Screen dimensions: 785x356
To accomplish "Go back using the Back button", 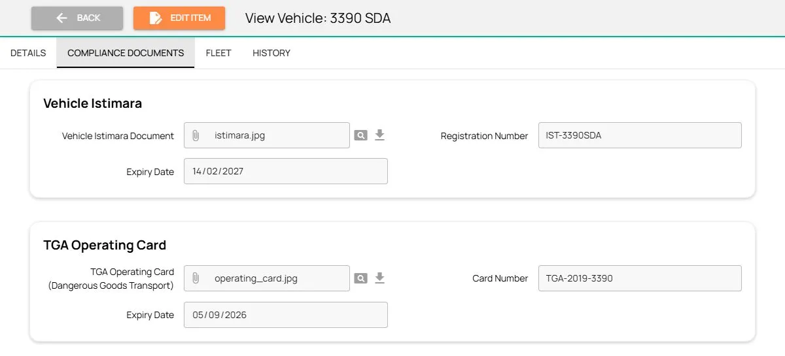I will pyautogui.click(x=77, y=18).
